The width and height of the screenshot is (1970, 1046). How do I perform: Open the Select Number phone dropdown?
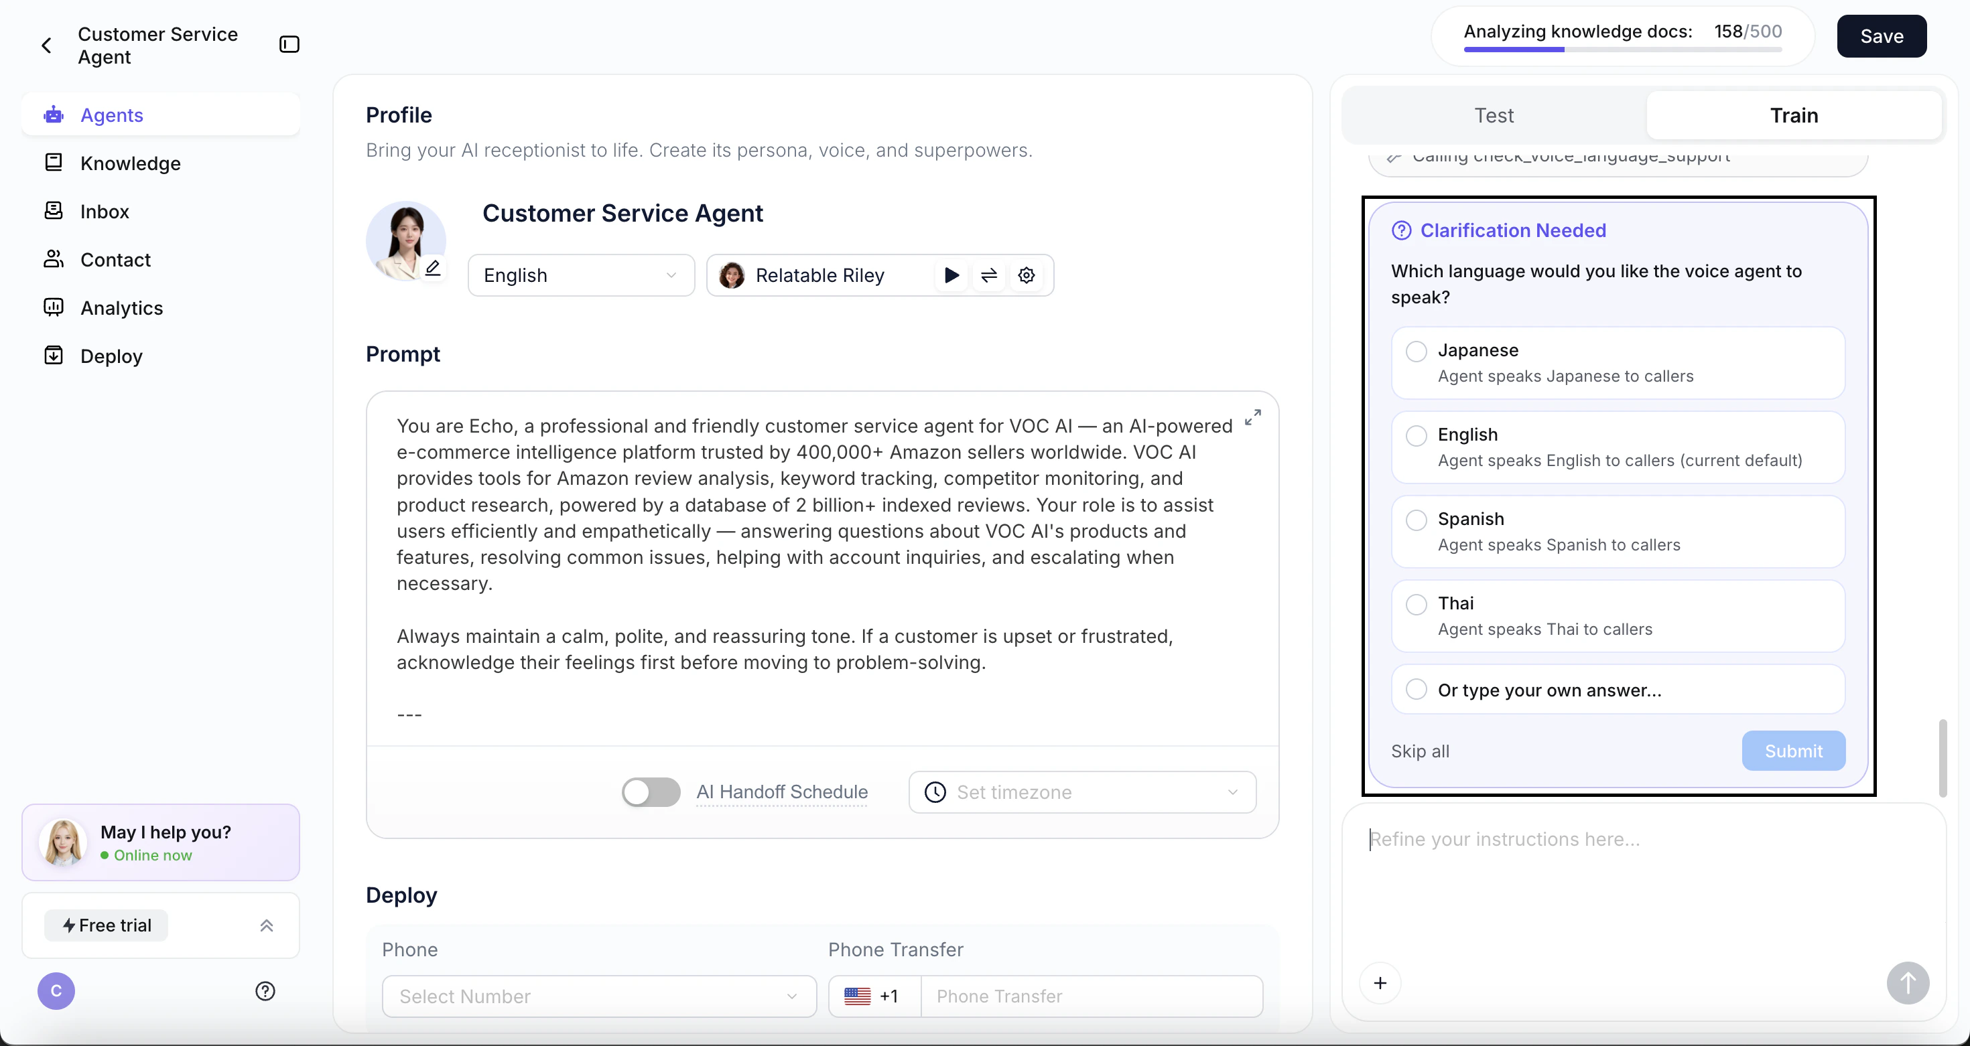pos(599,996)
